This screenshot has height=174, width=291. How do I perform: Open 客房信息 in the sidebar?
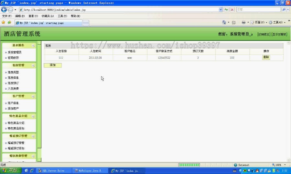[13, 78]
